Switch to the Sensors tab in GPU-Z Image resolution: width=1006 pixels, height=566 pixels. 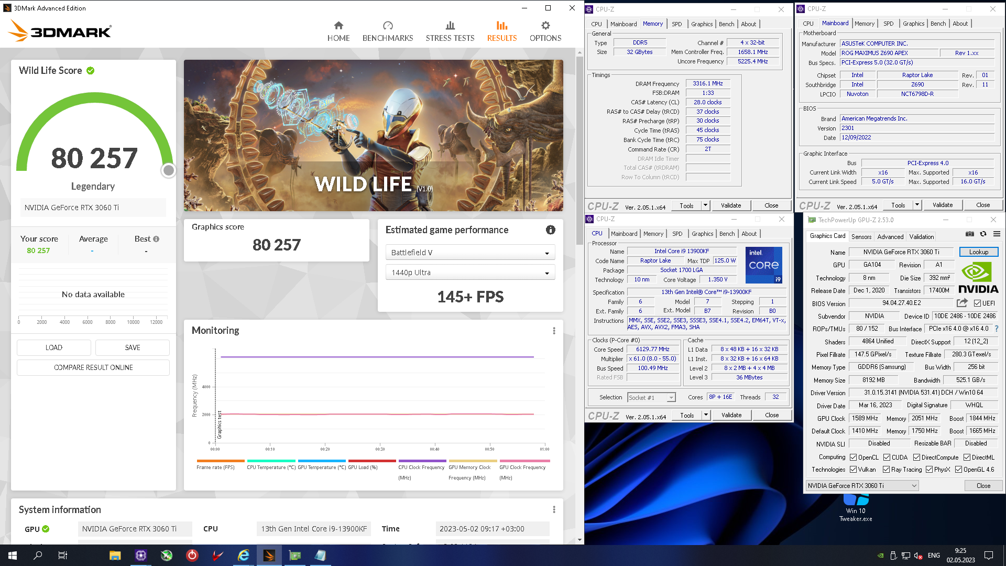click(x=861, y=237)
